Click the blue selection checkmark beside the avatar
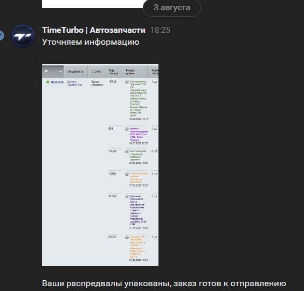This screenshot has width=304, height=291. click(x=1, y=36)
